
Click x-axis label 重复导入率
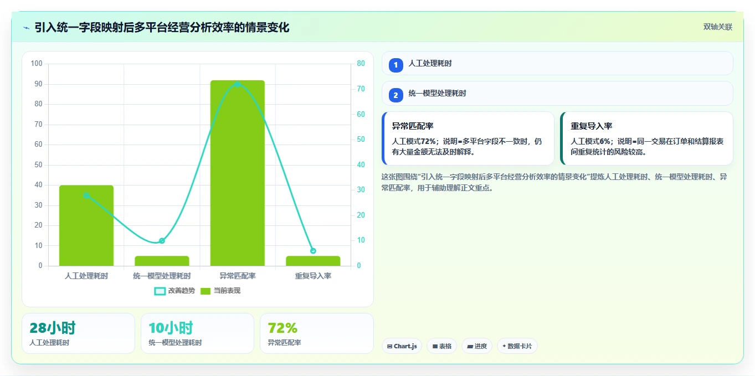click(x=313, y=276)
